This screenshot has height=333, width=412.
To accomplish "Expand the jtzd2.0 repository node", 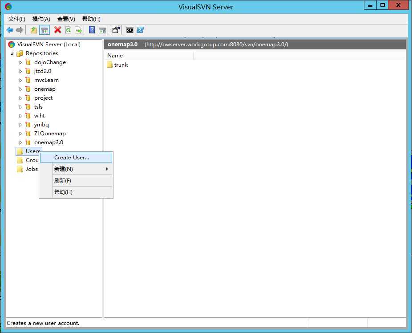I will (20, 71).
